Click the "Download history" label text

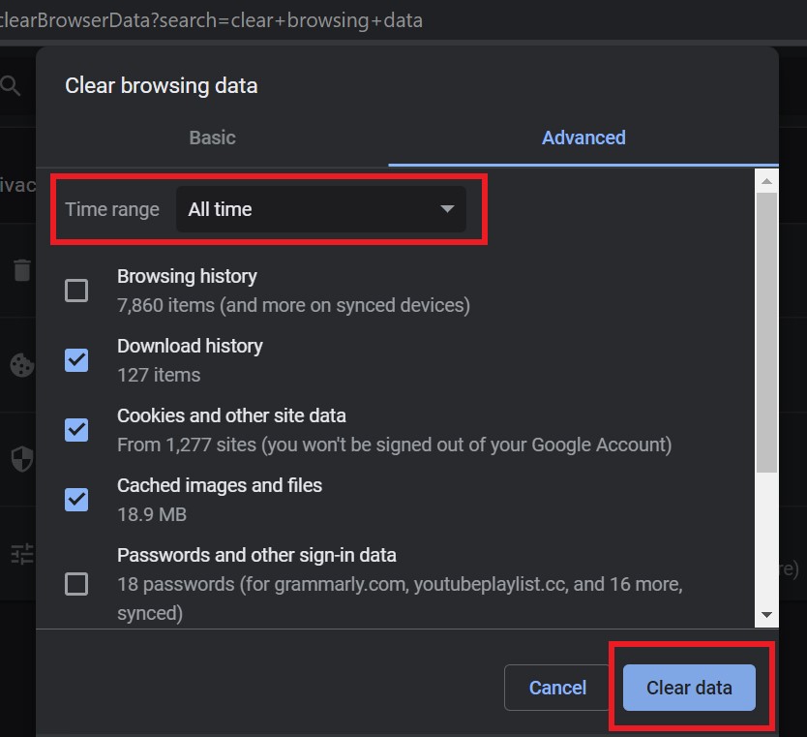(x=190, y=346)
